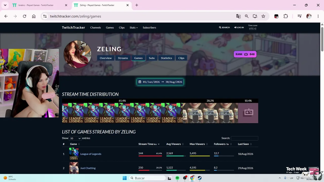Switch to the profile Clips tab
The image size is (324, 182).
[x=181, y=58]
